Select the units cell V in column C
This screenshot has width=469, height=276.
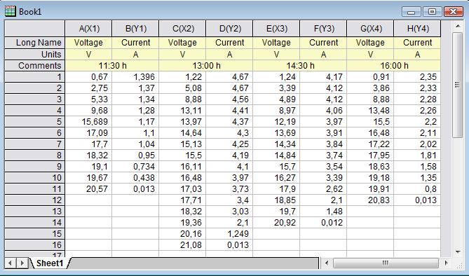[x=182, y=55]
